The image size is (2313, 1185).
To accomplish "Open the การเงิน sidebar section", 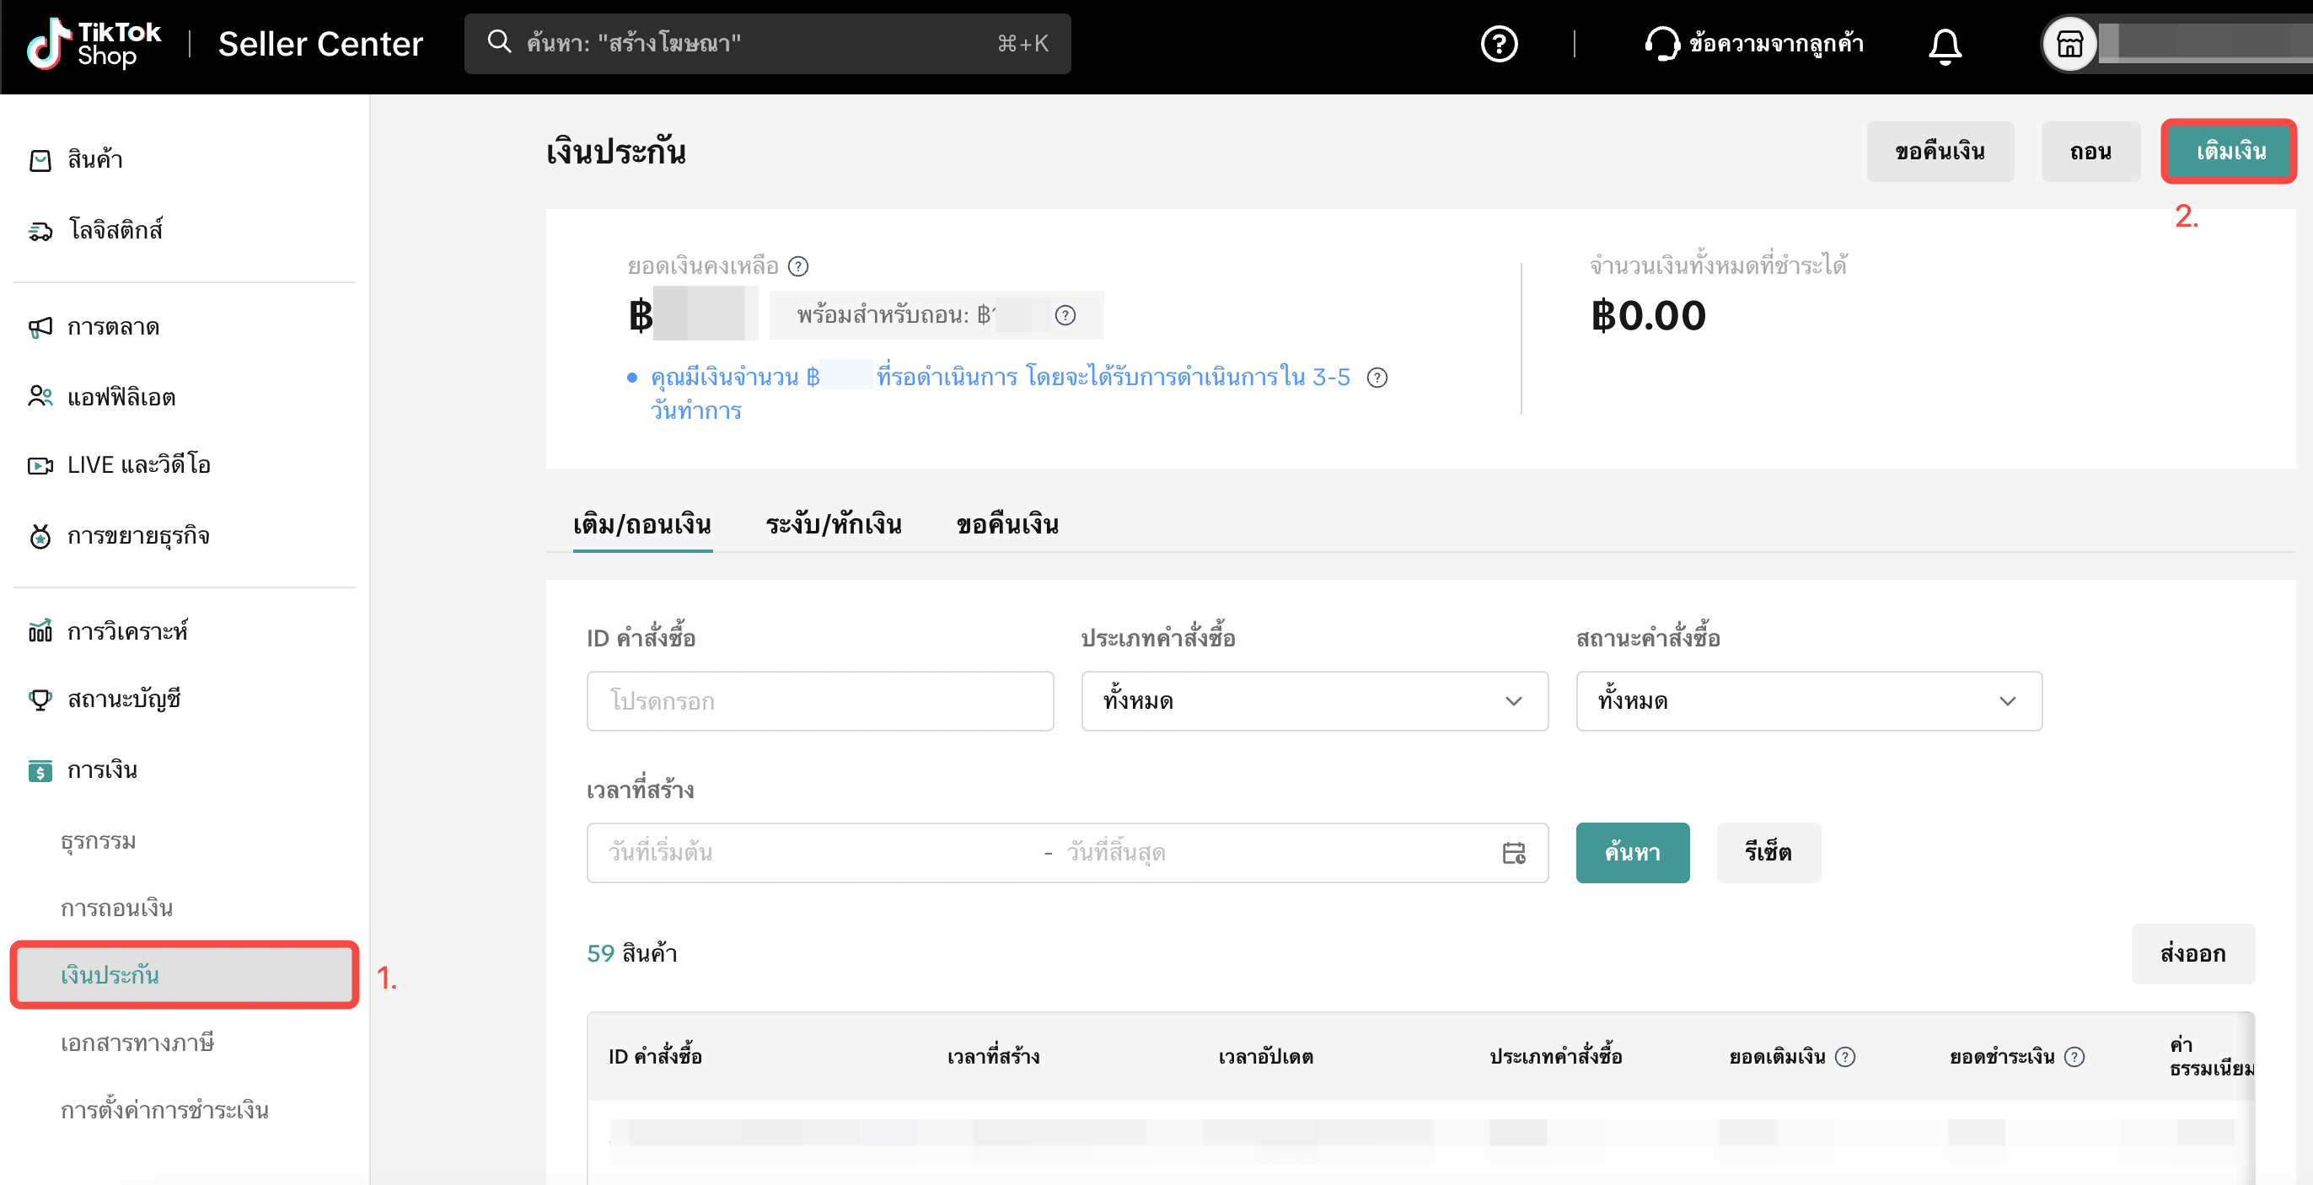I will [101, 770].
